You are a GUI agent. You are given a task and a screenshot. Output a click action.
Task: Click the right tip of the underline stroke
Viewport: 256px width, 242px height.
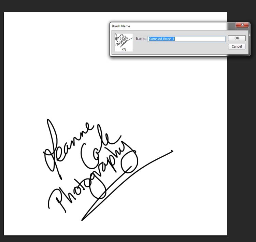172,151
